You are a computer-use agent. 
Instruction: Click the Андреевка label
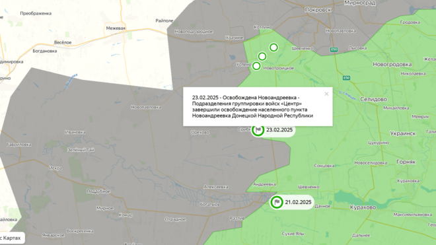(x=264, y=184)
